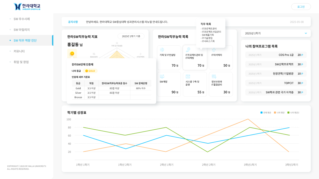319x179 pixels.
Task: Click the Halla University logo
Action: pos(27,7)
